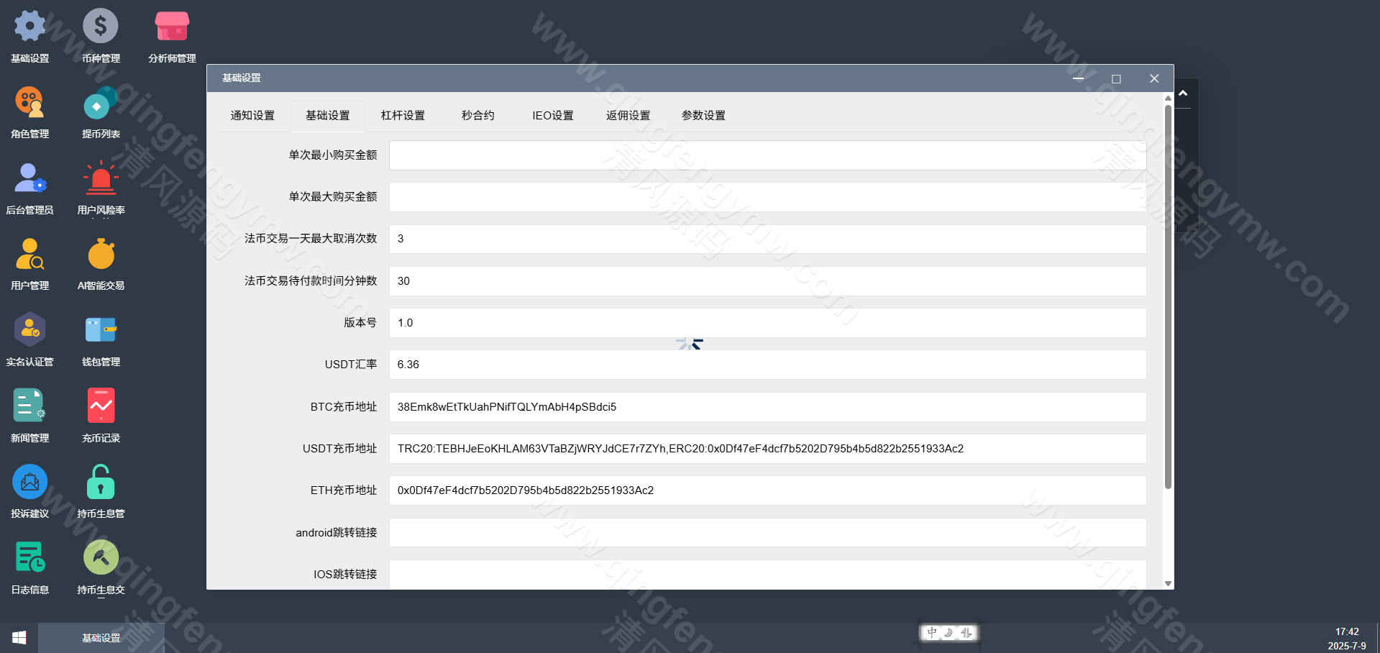Select the 基础设置 tab in the window

click(328, 116)
